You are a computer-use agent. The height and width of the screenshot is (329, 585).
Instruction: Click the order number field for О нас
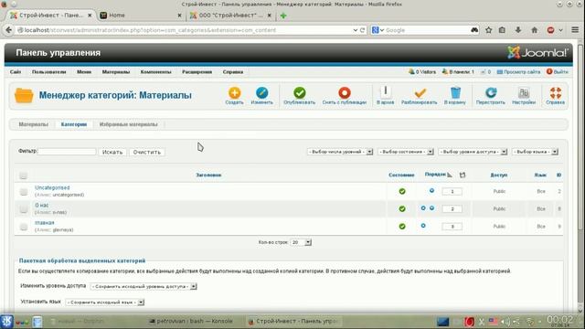click(452, 209)
